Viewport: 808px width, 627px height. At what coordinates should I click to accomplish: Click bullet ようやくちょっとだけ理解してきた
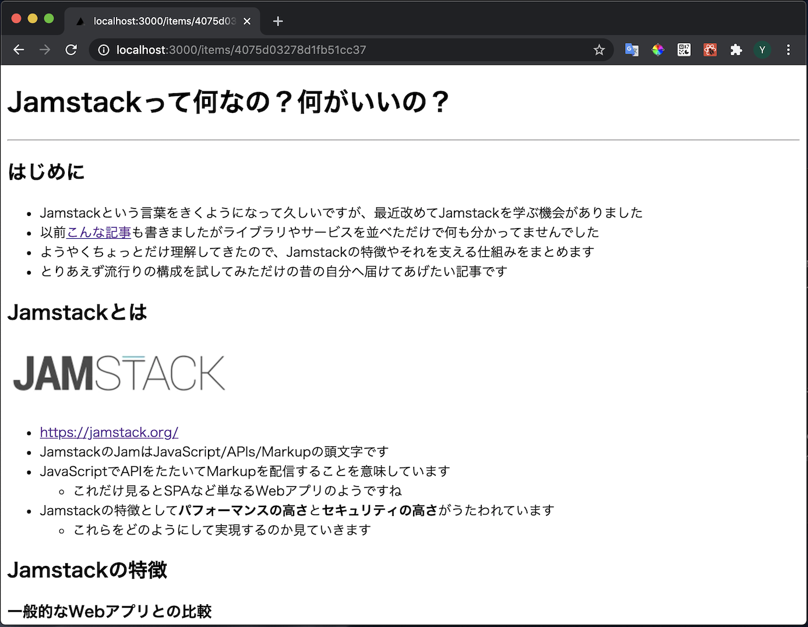tap(317, 251)
